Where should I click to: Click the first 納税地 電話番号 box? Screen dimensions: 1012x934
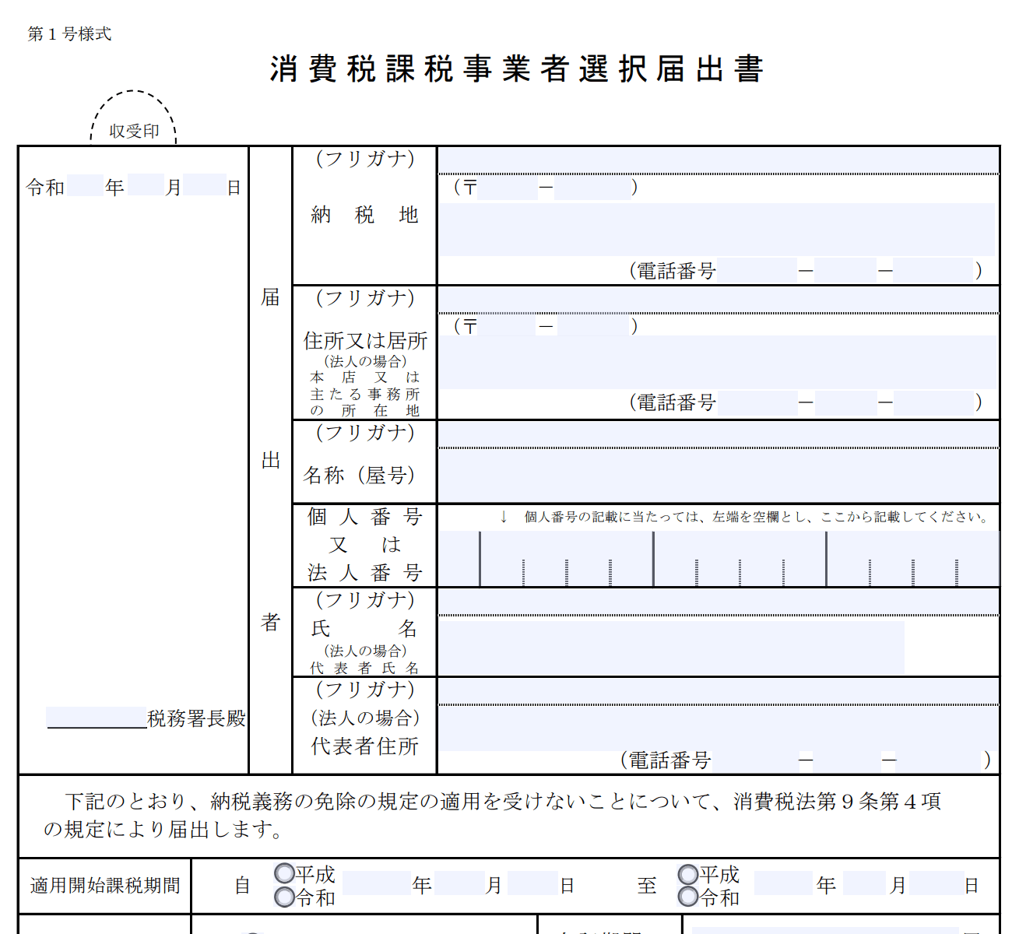[x=757, y=270]
